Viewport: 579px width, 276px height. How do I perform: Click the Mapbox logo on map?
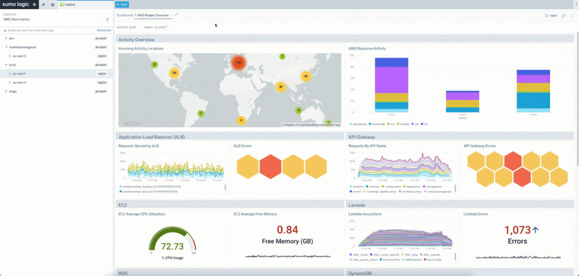(129, 123)
